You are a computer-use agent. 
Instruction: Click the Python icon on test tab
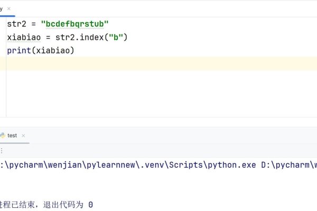(2, 136)
